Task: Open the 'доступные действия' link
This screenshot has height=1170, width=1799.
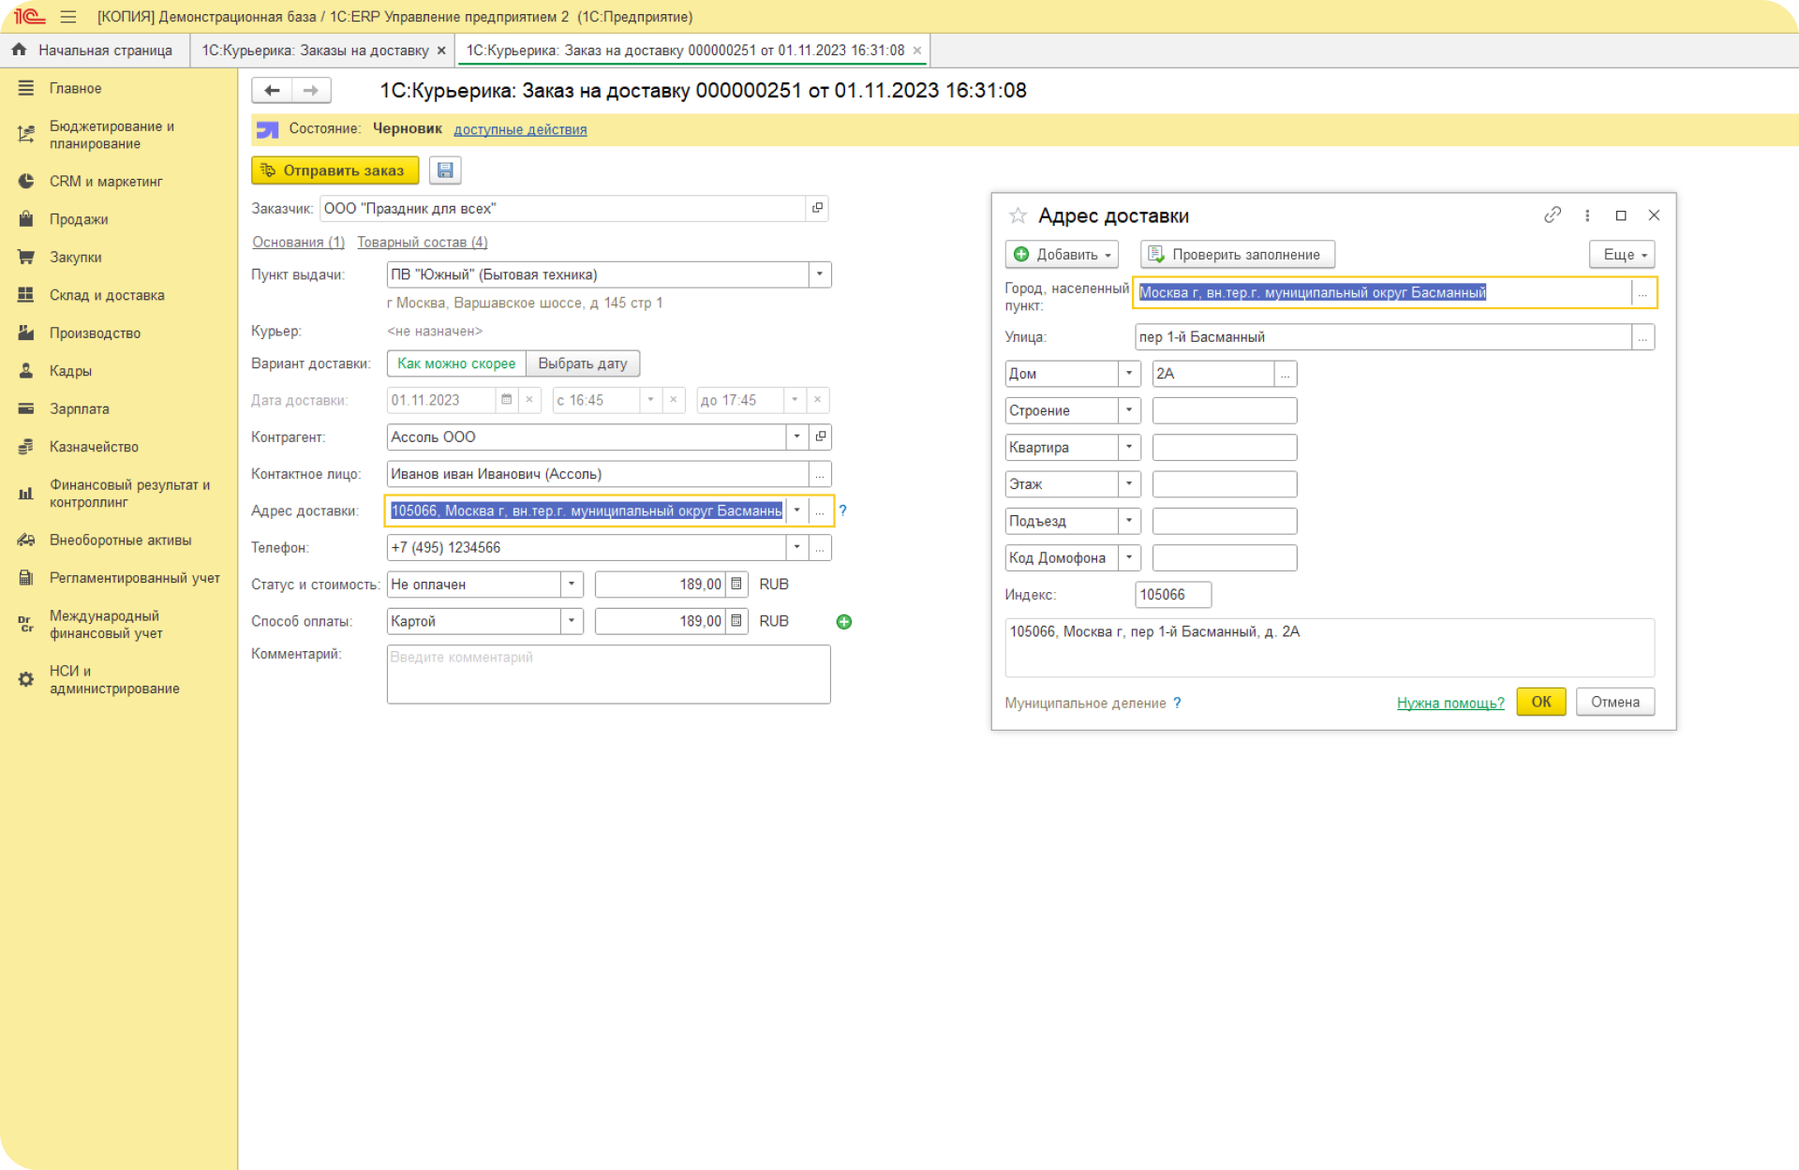Action: tap(520, 129)
